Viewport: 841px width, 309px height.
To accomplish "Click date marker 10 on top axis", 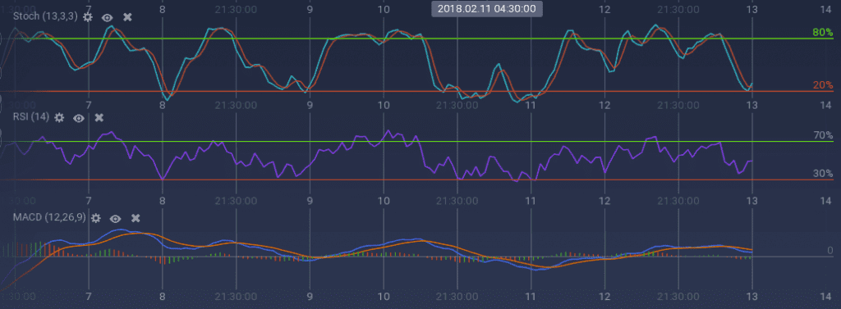I will 383,9.
